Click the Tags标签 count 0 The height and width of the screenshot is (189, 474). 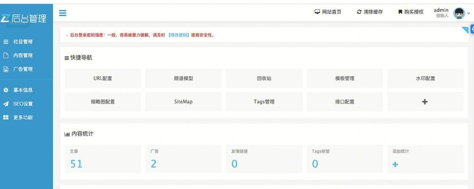tap(315, 164)
